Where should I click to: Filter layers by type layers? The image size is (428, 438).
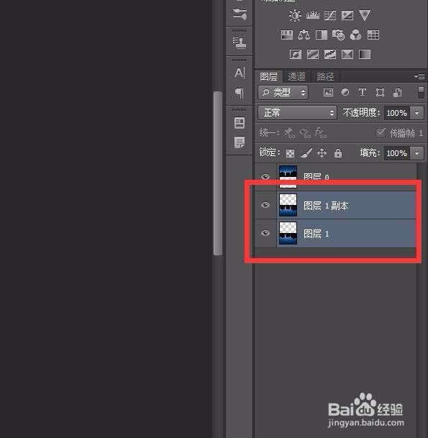pos(363,92)
